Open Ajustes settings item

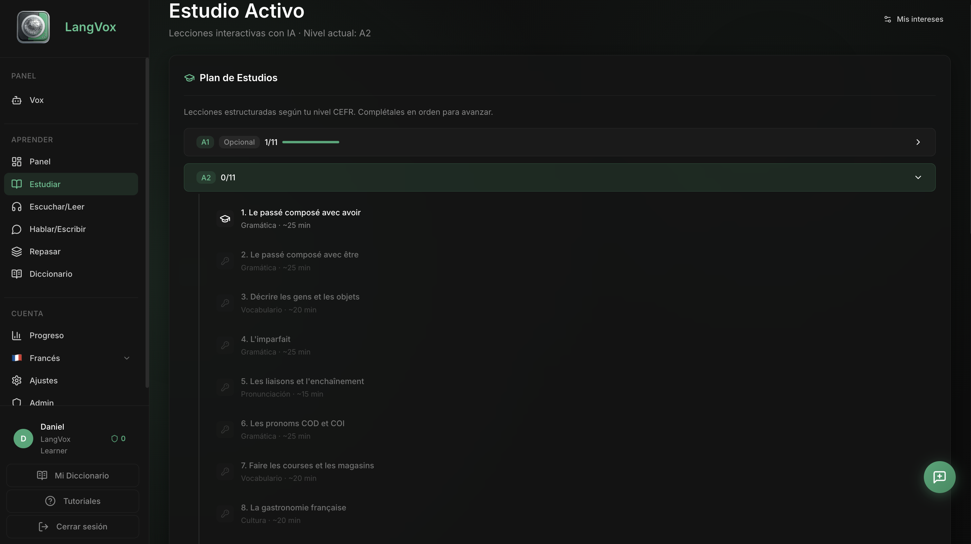coord(71,380)
